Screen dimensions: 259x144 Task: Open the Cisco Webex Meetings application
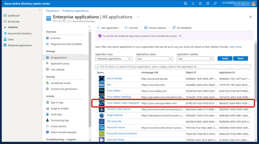coord(119,97)
